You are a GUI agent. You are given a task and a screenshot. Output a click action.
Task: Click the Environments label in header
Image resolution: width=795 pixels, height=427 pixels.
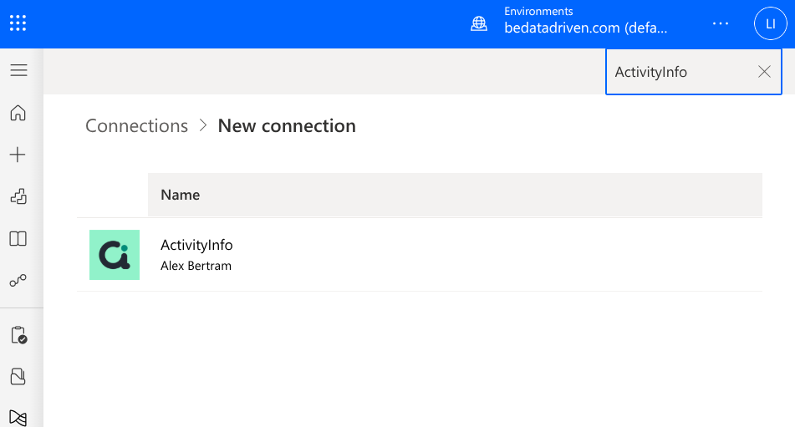coord(538,11)
